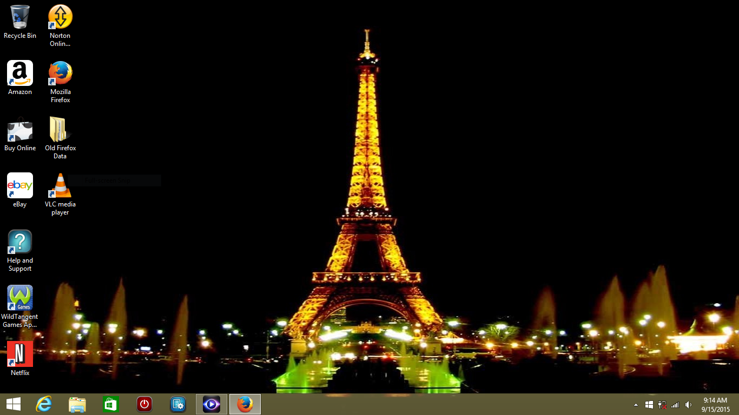Viewport: 739px width, 415px height.
Task: Open the volume speaker icon
Action: (x=688, y=405)
